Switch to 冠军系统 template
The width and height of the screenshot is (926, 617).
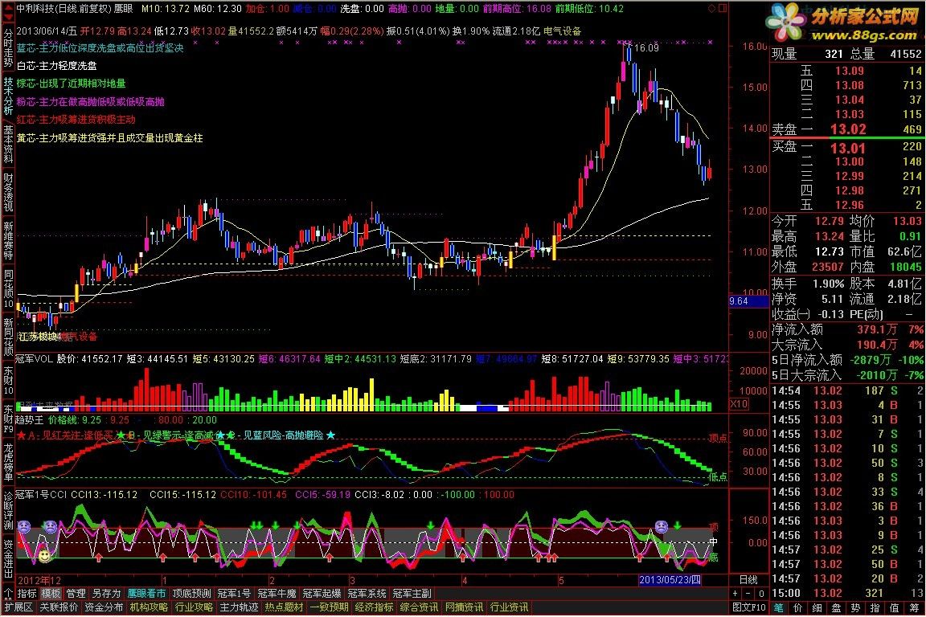pyautogui.click(x=367, y=594)
